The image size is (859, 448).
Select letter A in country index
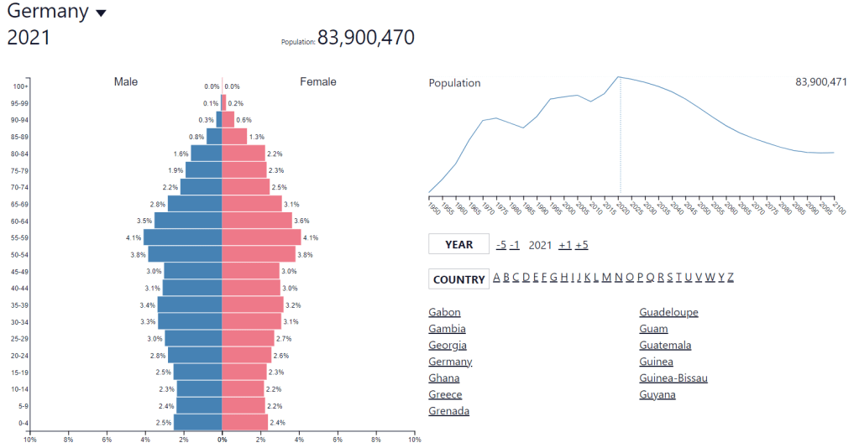(x=497, y=278)
